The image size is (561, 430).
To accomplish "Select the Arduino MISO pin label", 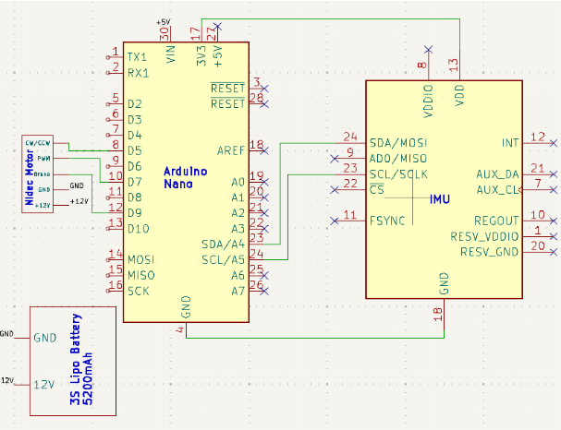I will (141, 275).
